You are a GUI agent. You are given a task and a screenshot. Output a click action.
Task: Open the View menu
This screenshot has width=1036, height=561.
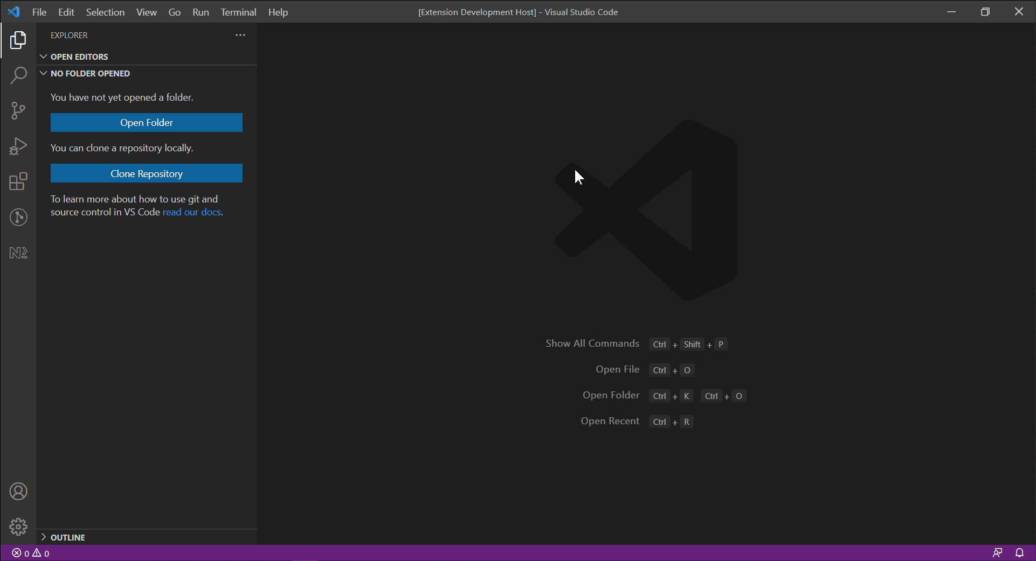coord(147,12)
